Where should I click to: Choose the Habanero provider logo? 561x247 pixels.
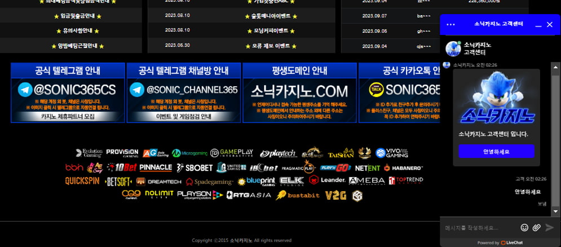403,167
